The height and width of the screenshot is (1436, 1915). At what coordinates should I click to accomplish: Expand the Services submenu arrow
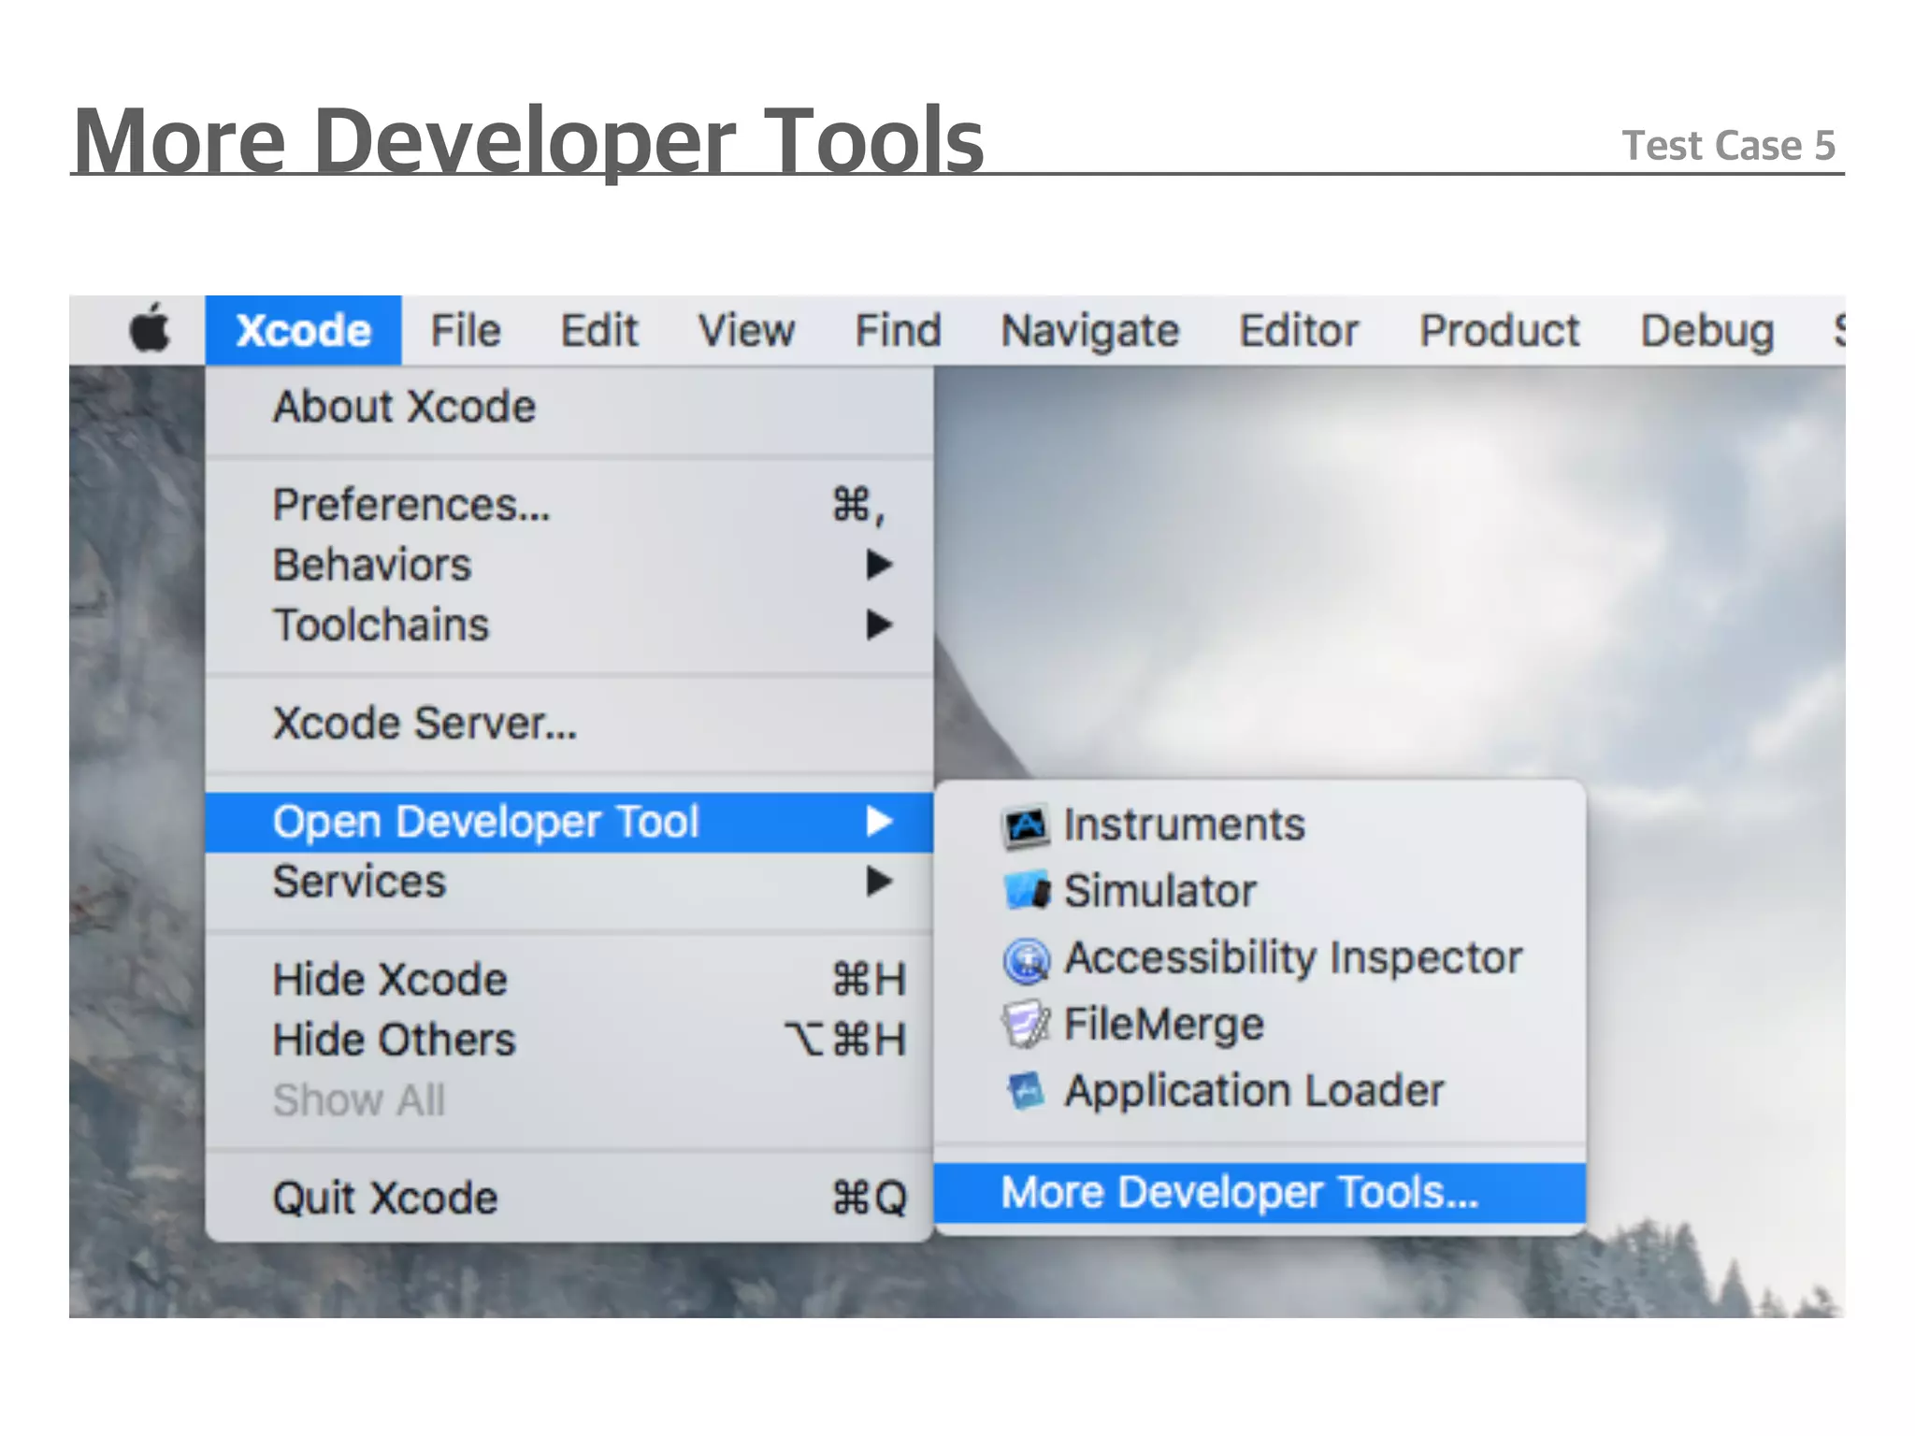click(878, 882)
